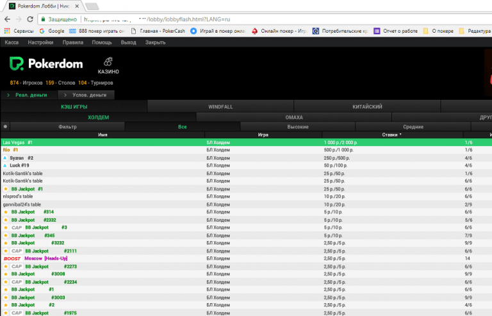Viewport: 492px width, 316px height.
Task: Sort by the Имя column header
Action: pyautogui.click(x=102, y=135)
